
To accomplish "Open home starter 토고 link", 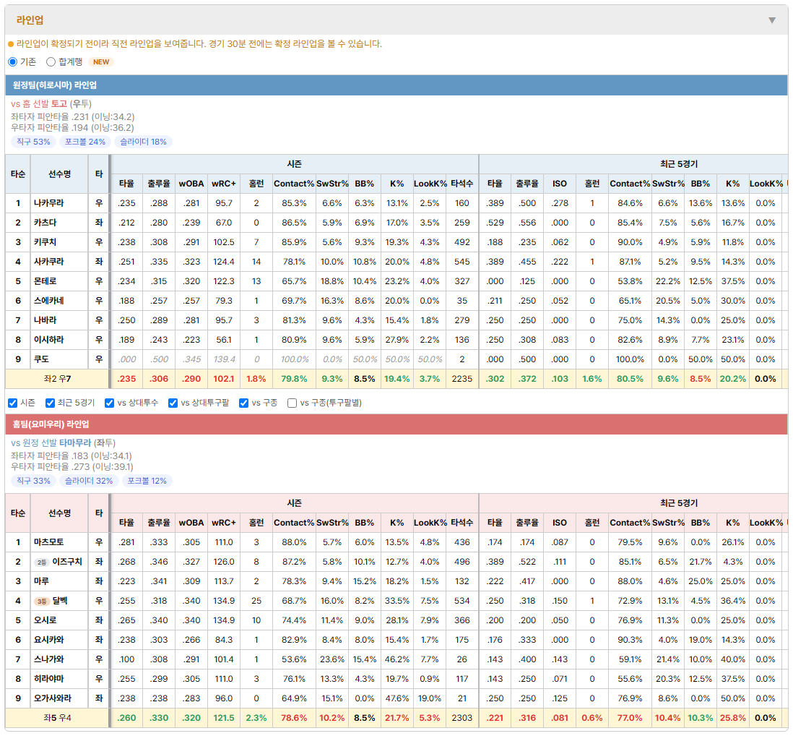I will tap(59, 104).
